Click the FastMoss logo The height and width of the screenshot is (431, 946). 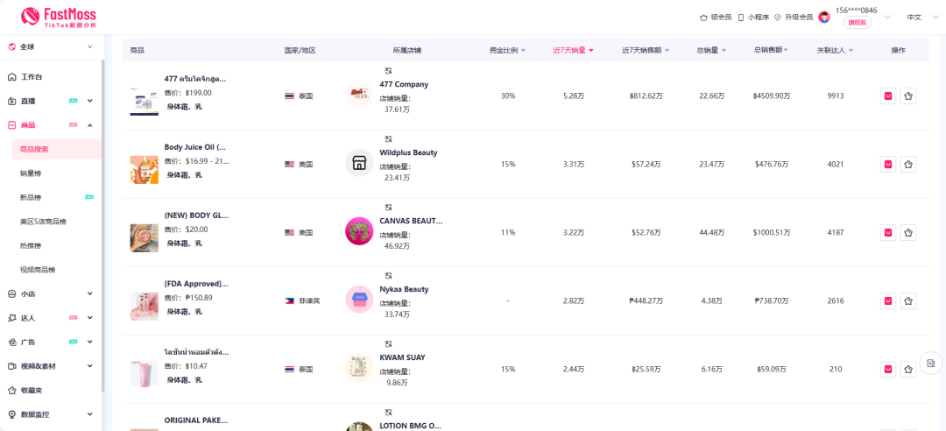click(58, 17)
